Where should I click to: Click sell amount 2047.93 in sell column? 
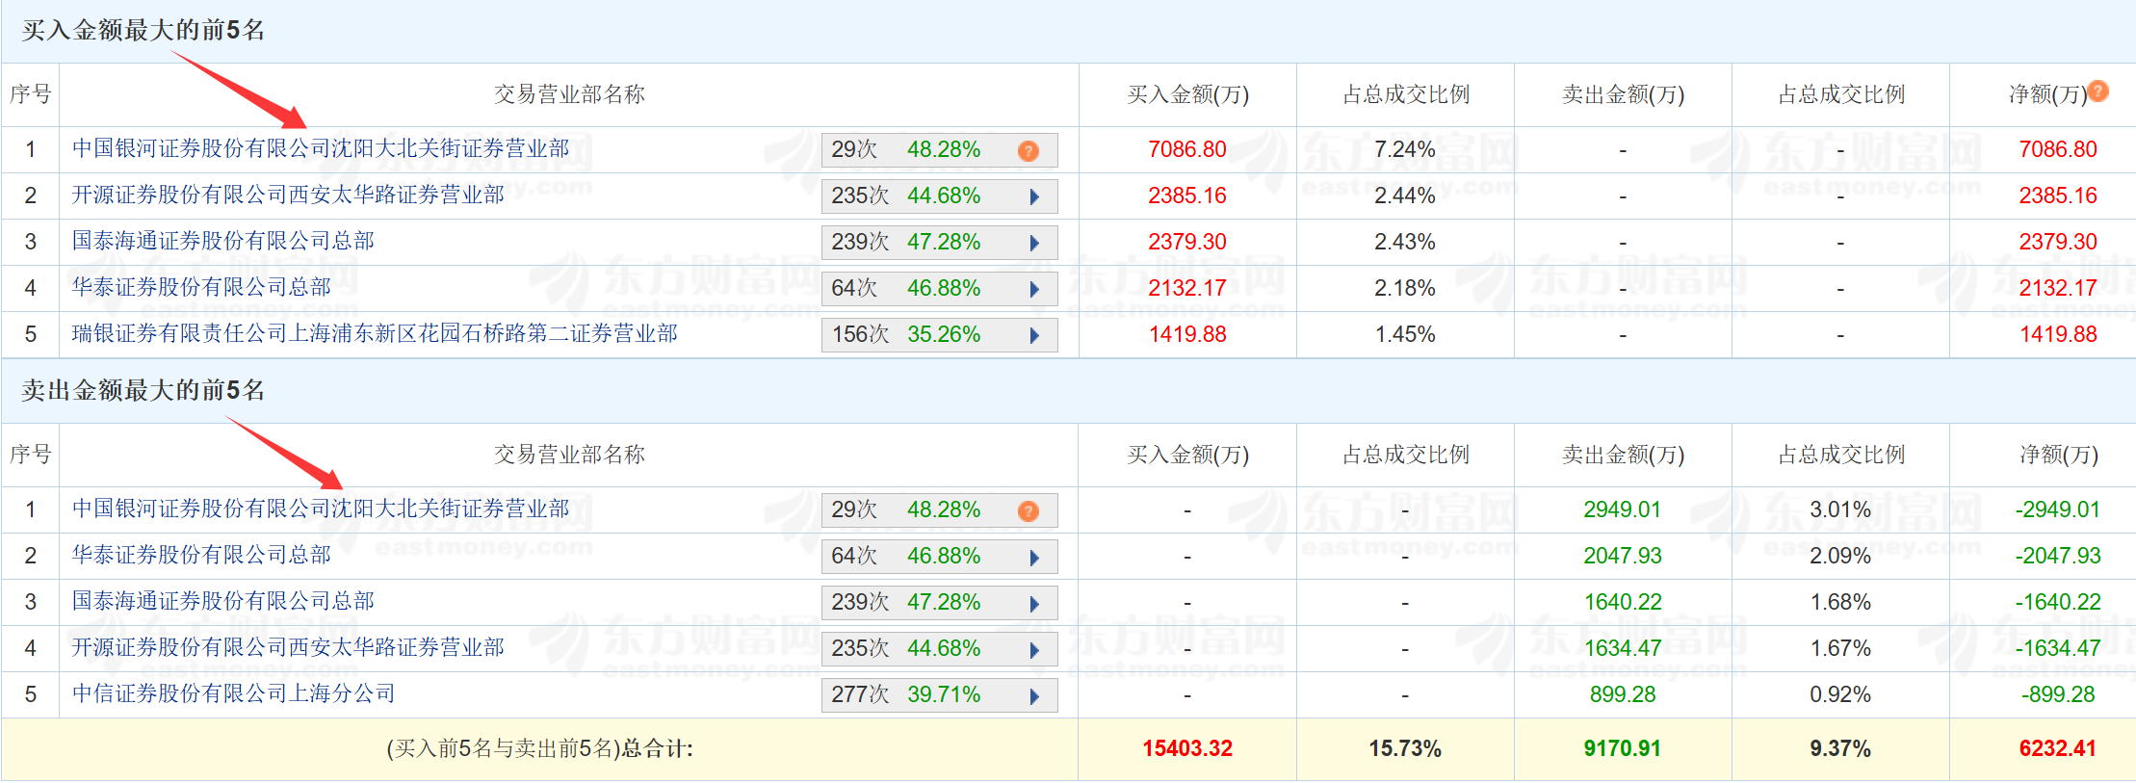tap(1623, 556)
